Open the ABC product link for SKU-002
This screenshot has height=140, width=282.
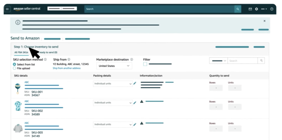(x=27, y=101)
